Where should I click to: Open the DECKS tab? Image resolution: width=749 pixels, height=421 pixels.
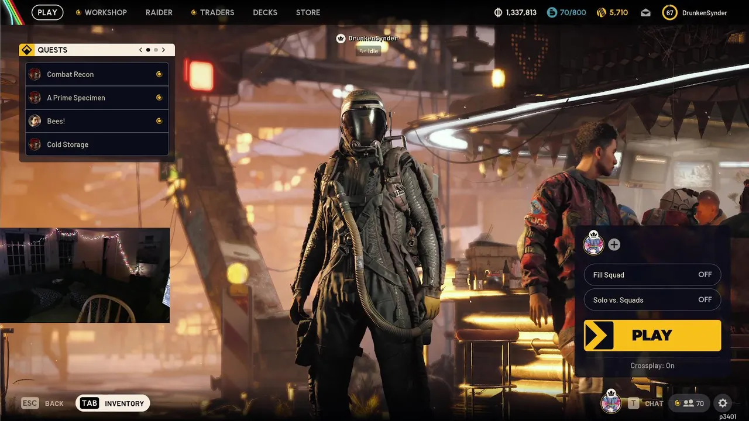click(x=265, y=12)
